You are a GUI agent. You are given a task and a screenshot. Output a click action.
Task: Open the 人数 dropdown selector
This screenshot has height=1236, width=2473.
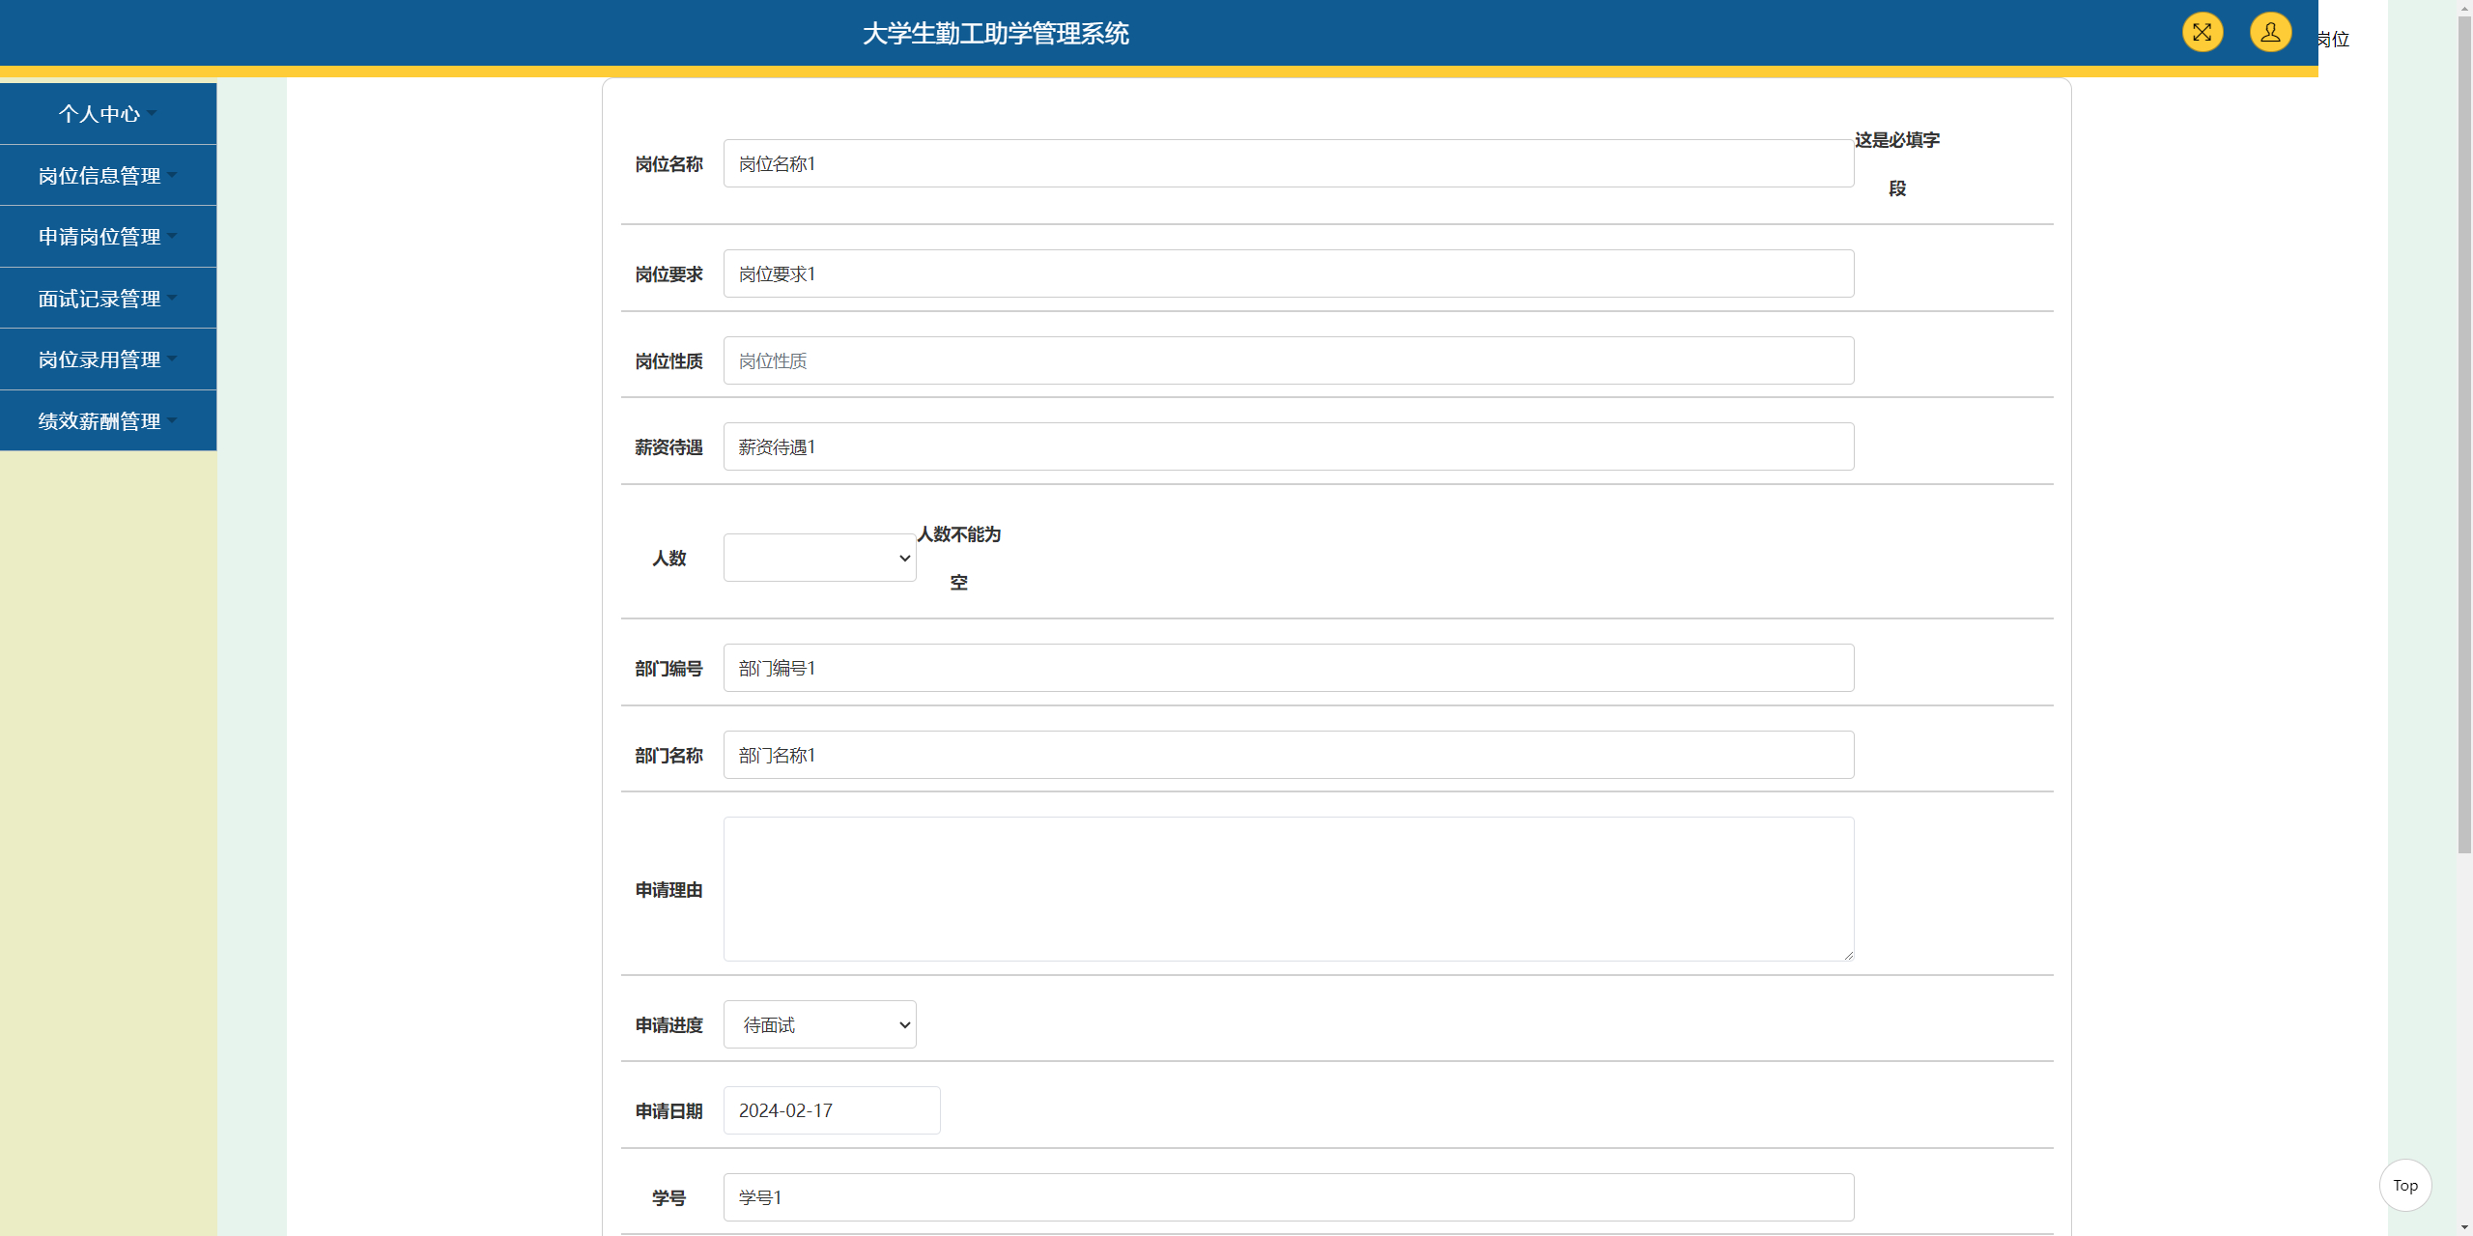tap(818, 558)
